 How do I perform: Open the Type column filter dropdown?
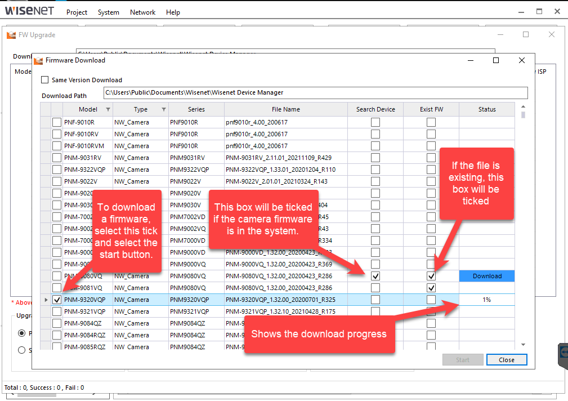164,109
